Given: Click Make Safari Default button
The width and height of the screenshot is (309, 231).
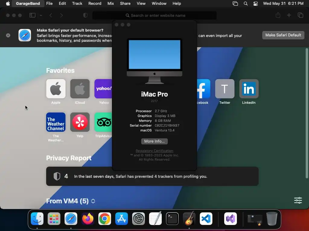Looking at the screenshot, I should 283,35.
